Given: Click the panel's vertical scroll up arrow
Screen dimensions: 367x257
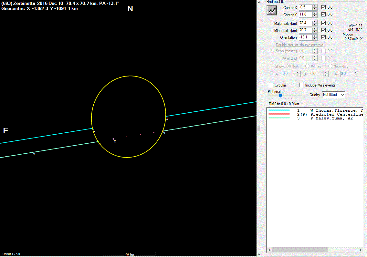Looking at the screenshot, I should (259, 2).
